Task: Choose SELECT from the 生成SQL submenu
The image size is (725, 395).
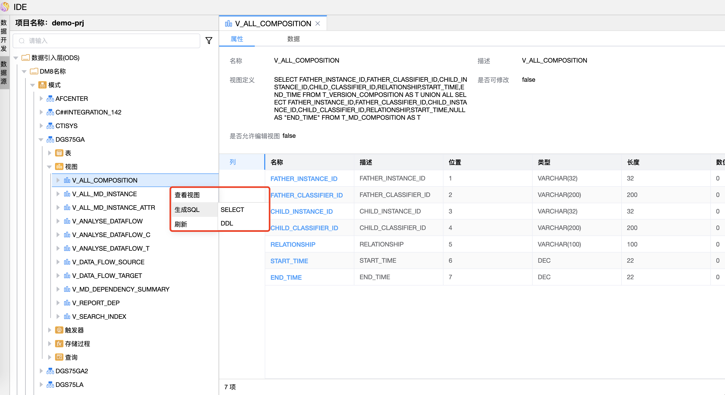Action: [232, 210]
